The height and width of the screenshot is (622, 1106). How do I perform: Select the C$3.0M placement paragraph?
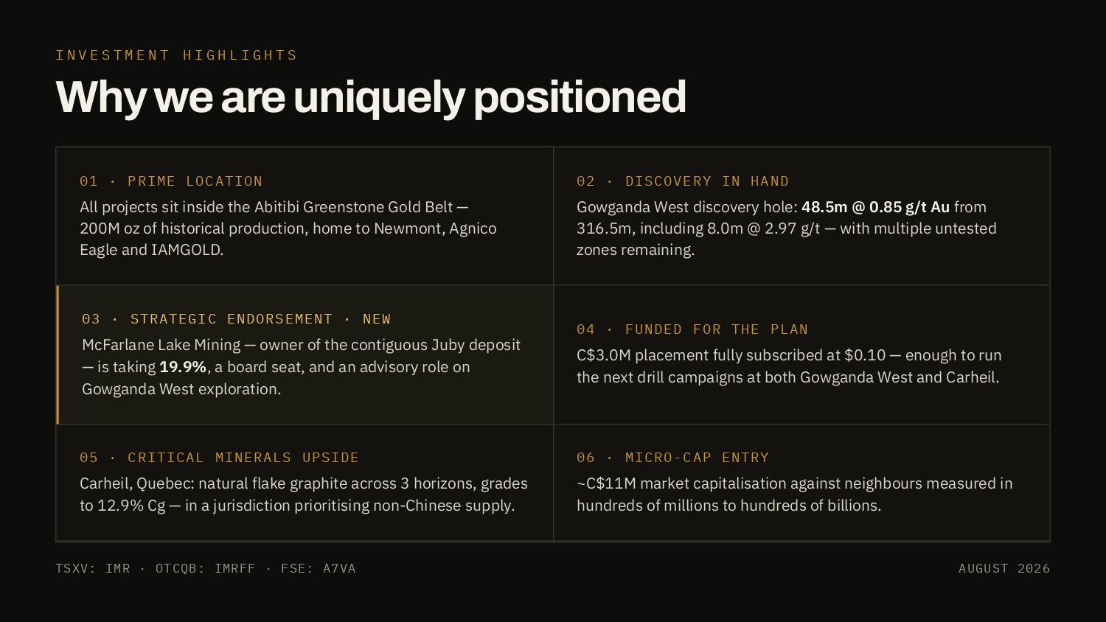[x=789, y=366]
